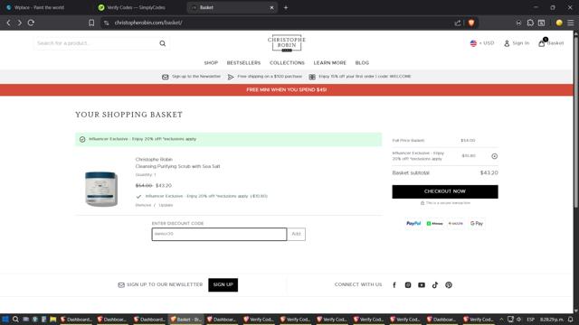
Task: Toggle the browser sidebar panel icon
Action: pyautogui.click(x=541, y=23)
